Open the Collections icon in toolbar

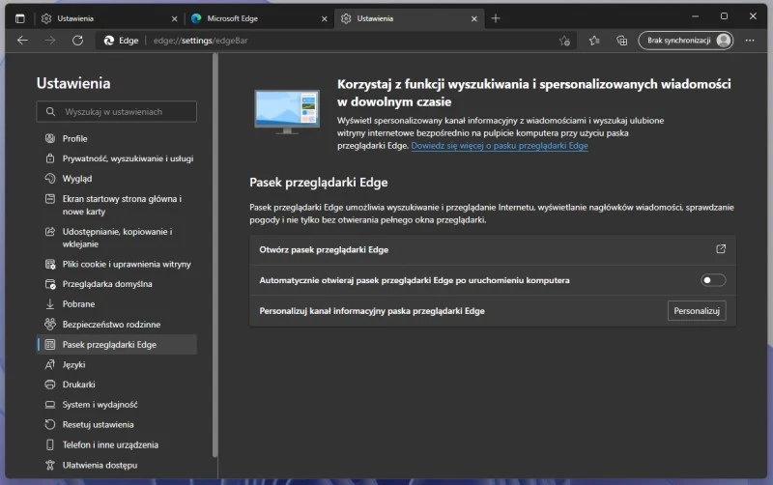click(621, 41)
